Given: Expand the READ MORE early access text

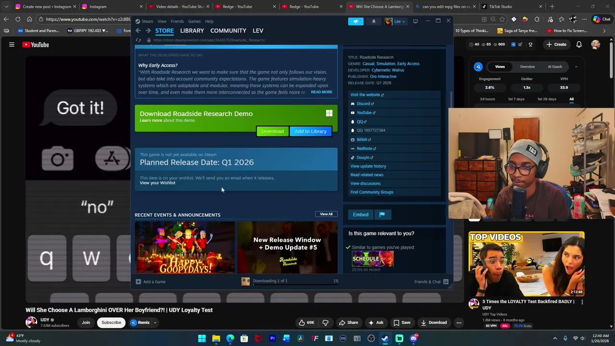Looking at the screenshot, I should coord(321,92).
